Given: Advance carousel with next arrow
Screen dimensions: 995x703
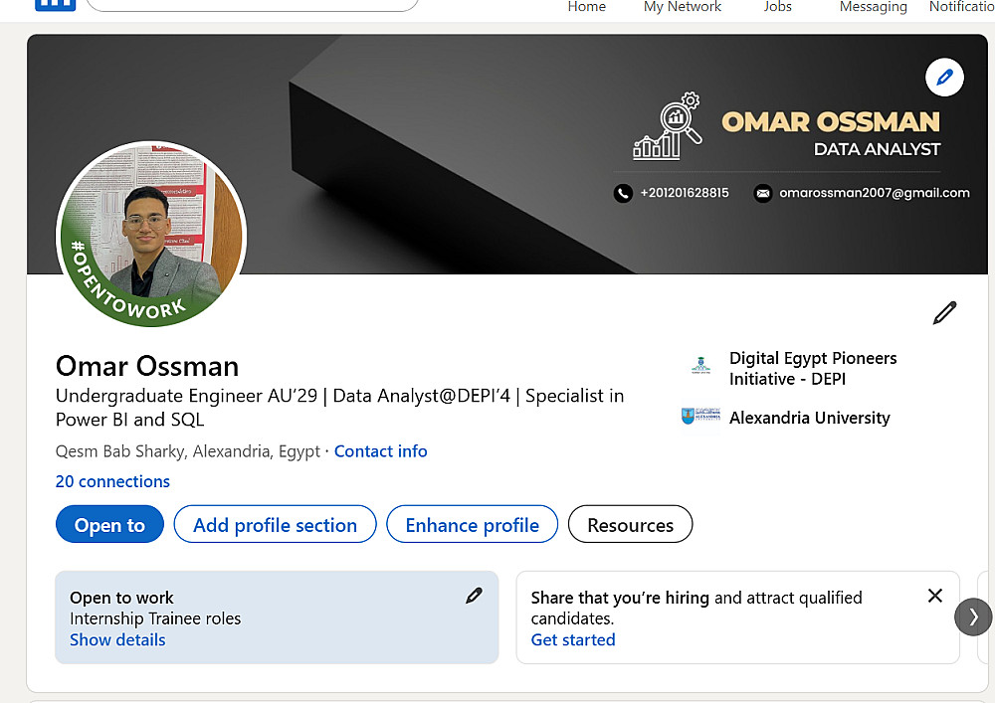Looking at the screenshot, I should pos(973,616).
